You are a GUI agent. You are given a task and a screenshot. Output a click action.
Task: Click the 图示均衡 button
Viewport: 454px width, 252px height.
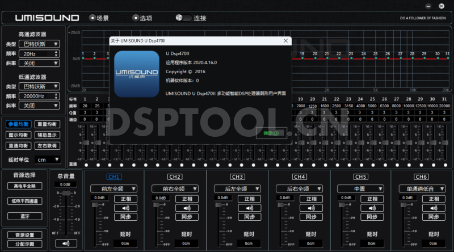[x=19, y=135]
